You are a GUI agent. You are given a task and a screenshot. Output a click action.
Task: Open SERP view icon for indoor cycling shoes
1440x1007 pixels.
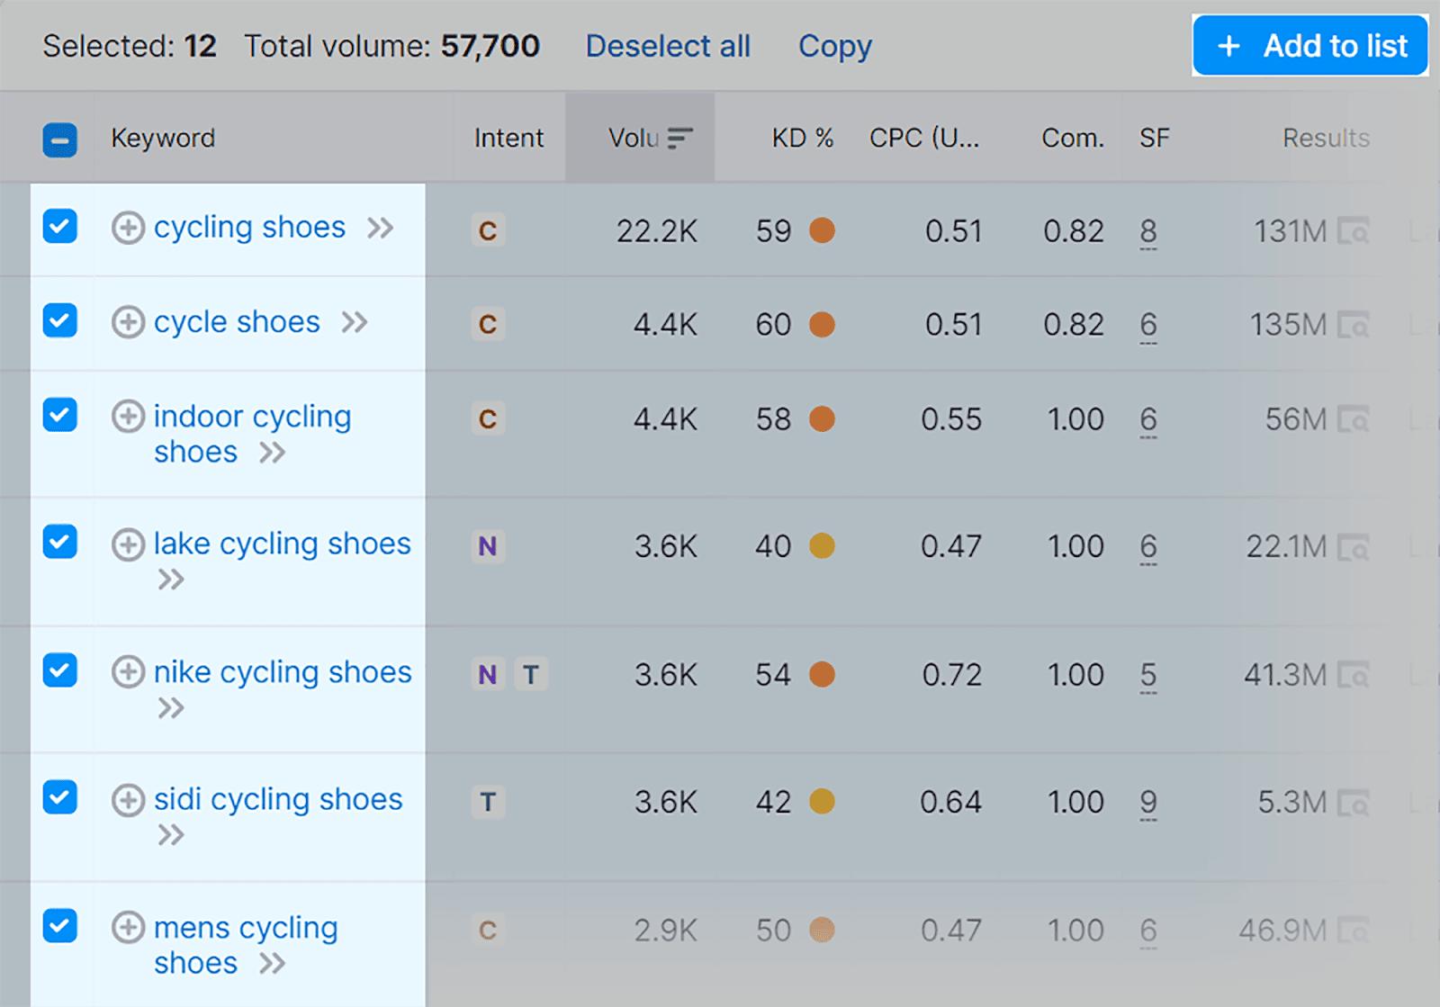click(x=1353, y=420)
